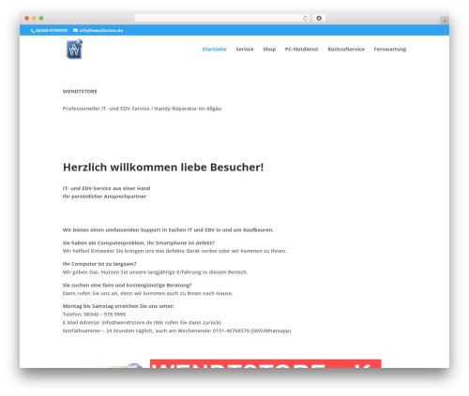Click the phone icon in top bar

point(33,31)
